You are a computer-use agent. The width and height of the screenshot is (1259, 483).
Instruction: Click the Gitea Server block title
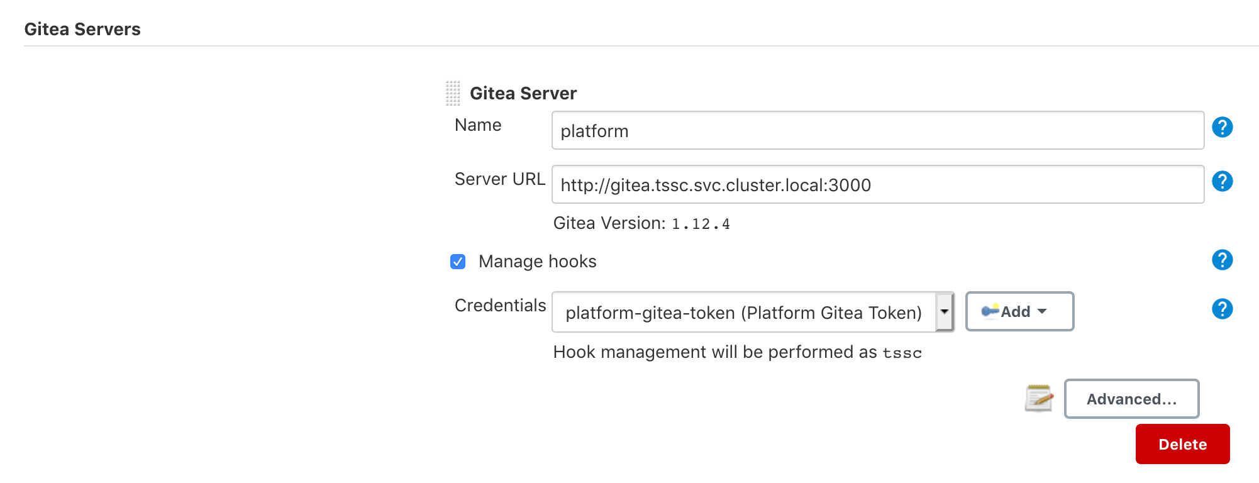coord(523,93)
